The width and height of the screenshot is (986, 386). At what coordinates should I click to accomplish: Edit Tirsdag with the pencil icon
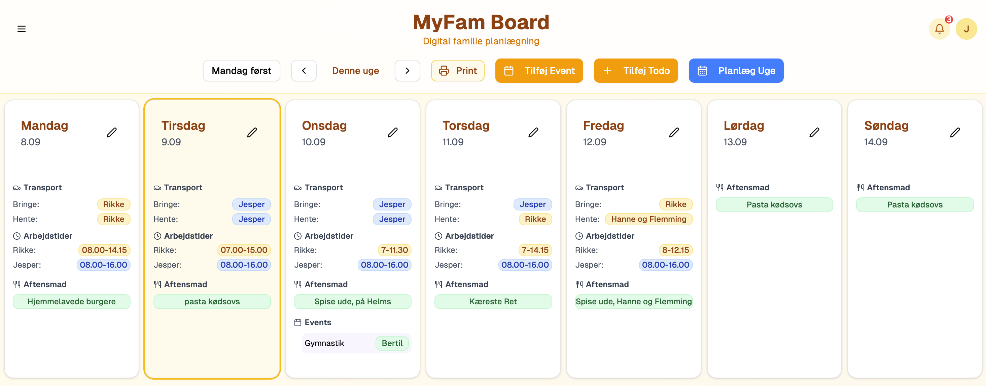pyautogui.click(x=252, y=132)
